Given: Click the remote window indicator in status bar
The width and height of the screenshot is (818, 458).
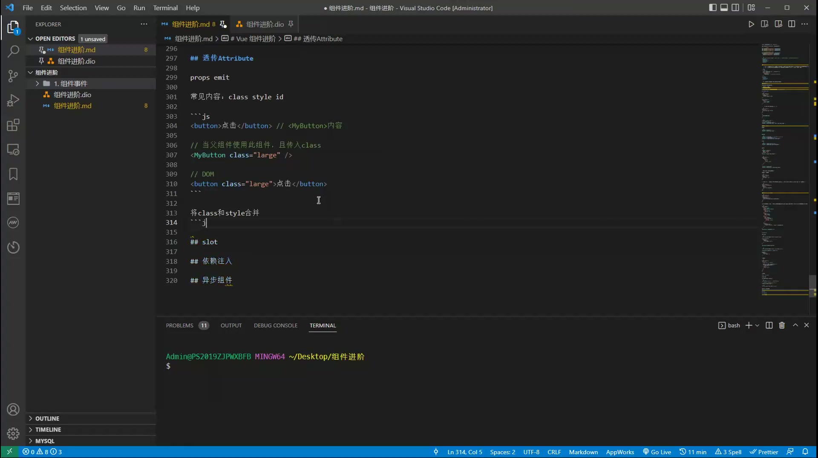Looking at the screenshot, I should [x=9, y=452].
